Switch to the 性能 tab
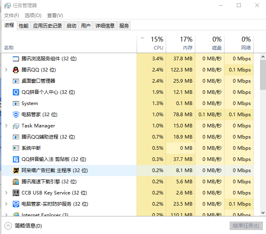This screenshot has width=266, height=234. coord(24,26)
